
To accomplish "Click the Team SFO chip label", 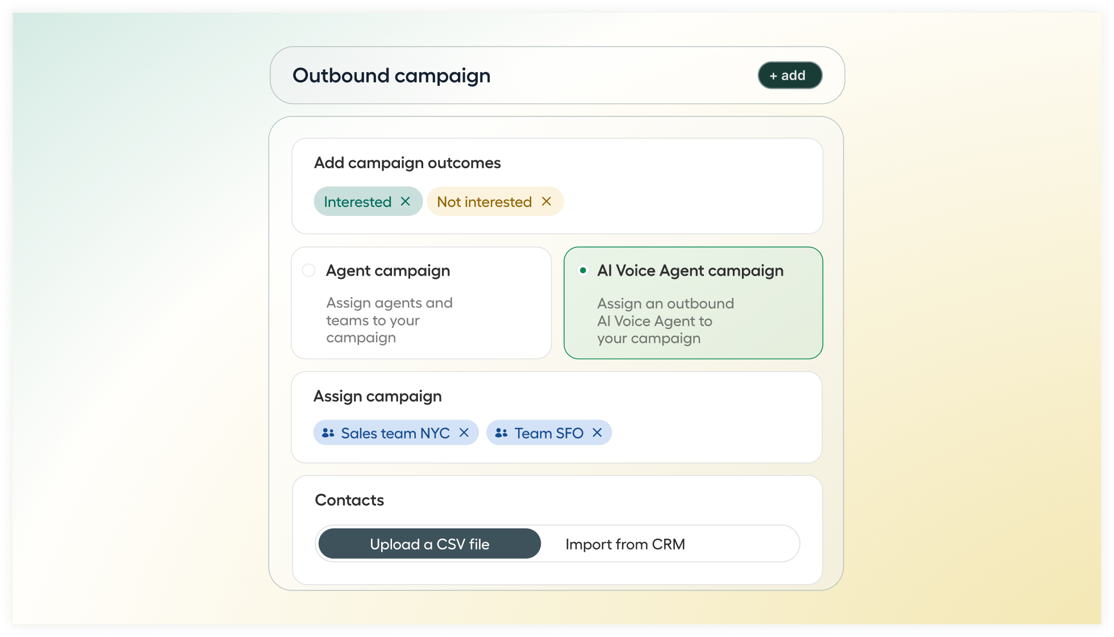I will [x=549, y=434].
